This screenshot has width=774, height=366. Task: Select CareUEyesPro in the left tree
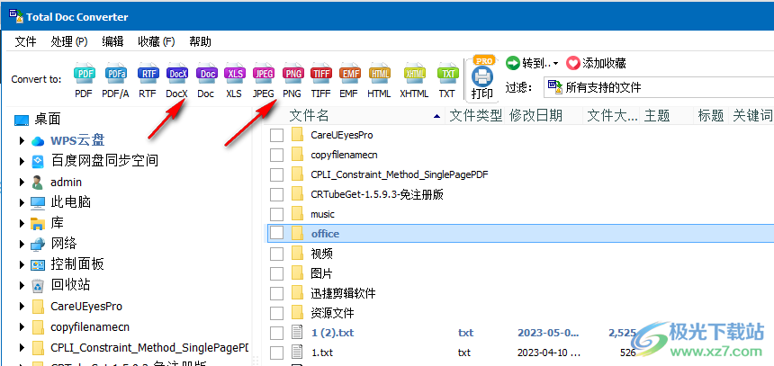coord(86,307)
